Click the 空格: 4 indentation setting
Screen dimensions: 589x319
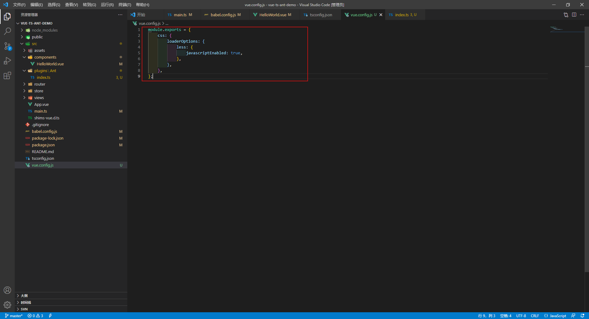[x=506, y=316]
